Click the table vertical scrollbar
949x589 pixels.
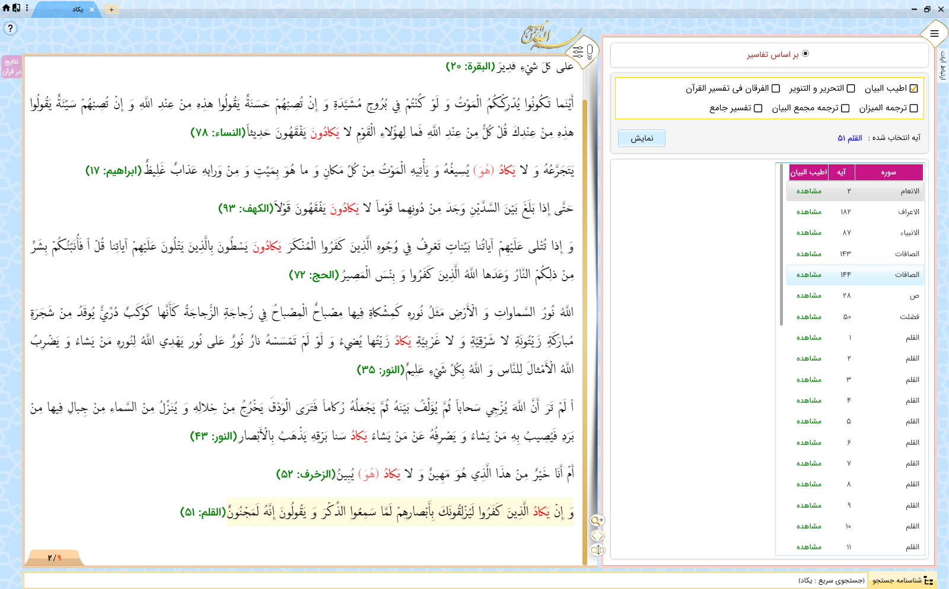click(781, 244)
